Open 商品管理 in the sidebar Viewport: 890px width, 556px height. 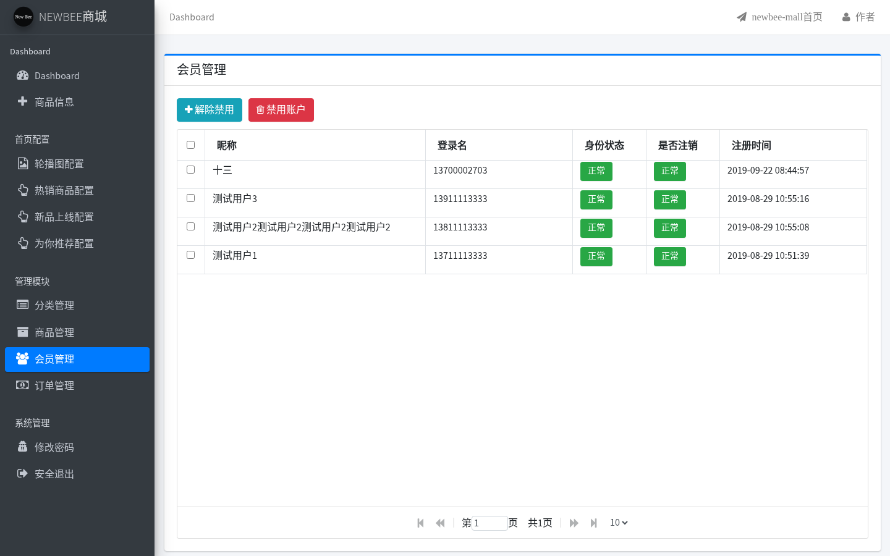[77, 332]
